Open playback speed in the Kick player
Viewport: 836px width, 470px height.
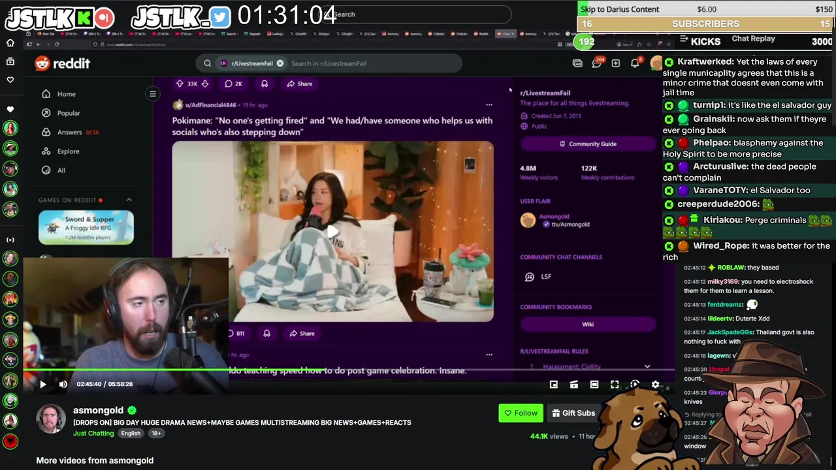coord(635,385)
